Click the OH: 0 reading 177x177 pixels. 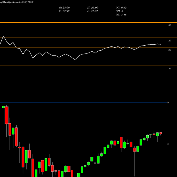(x=119, y=11)
